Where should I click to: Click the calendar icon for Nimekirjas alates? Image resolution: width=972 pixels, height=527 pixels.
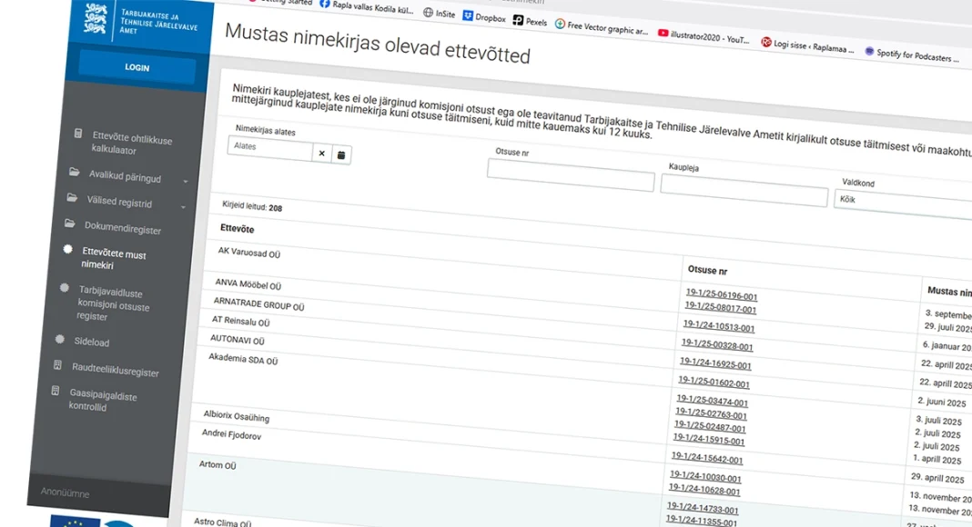click(341, 155)
